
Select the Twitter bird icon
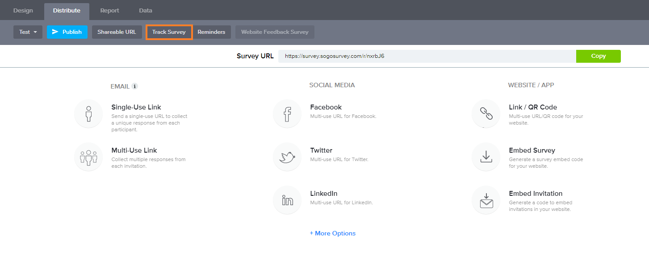click(x=287, y=157)
